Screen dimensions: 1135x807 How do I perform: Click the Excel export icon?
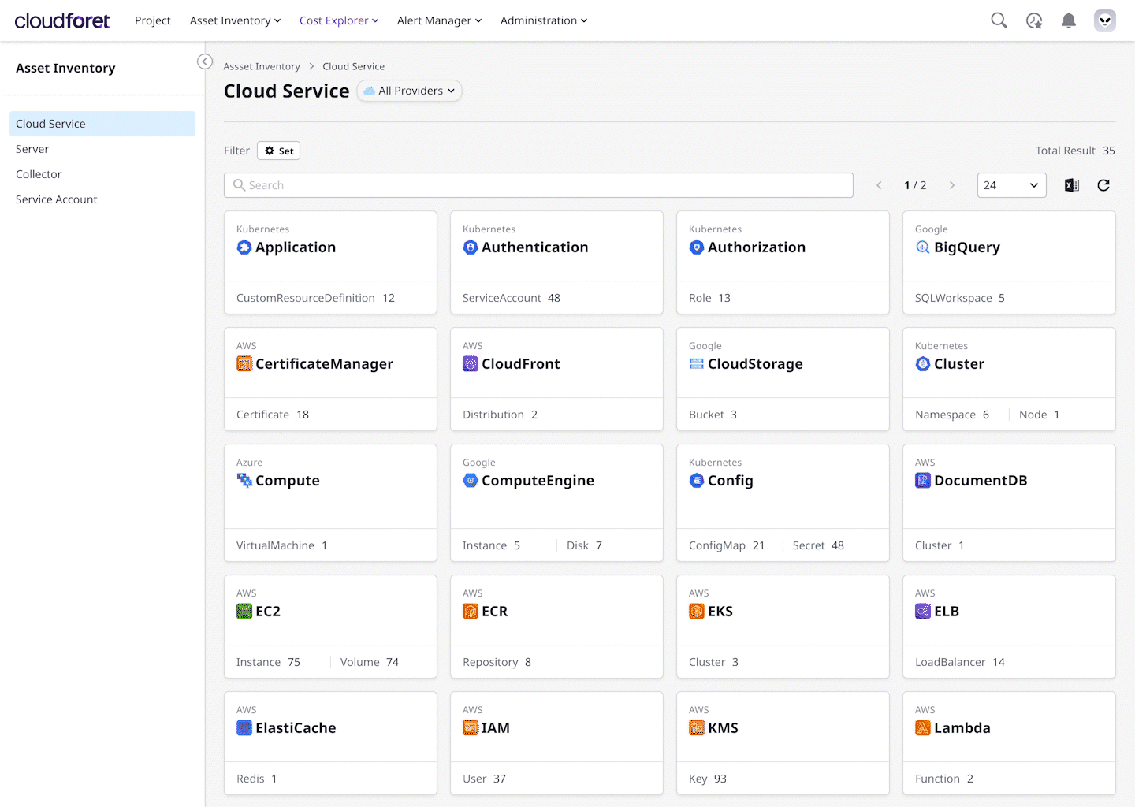click(1071, 184)
